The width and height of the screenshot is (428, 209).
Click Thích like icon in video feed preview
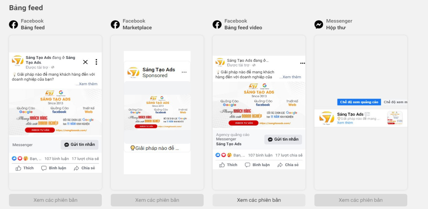coord(222,165)
